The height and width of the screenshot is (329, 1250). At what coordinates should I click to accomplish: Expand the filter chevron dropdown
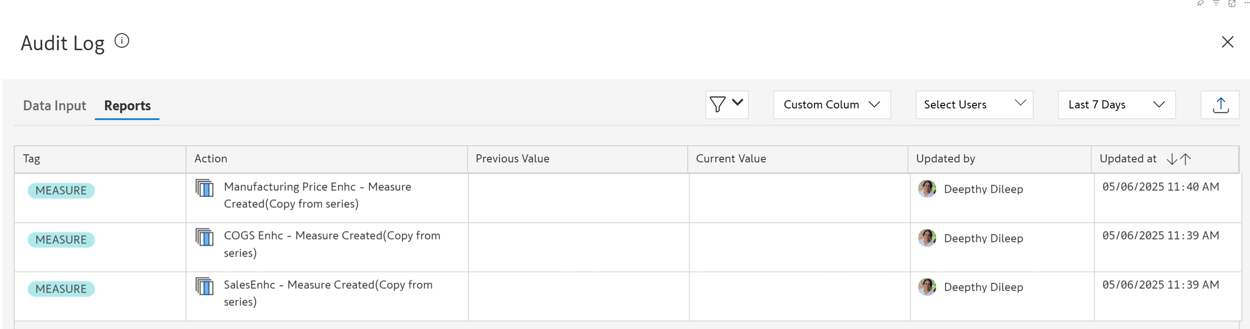(737, 102)
